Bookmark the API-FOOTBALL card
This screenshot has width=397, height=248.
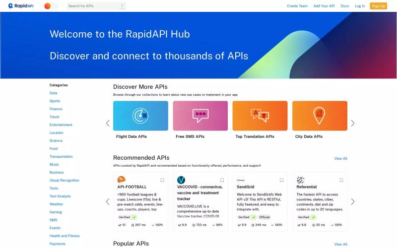(x=162, y=180)
